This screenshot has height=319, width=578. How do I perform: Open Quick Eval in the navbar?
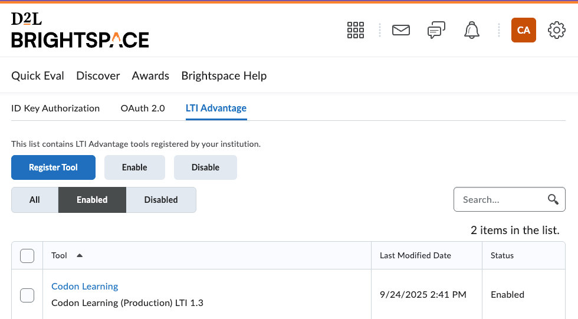coord(38,75)
